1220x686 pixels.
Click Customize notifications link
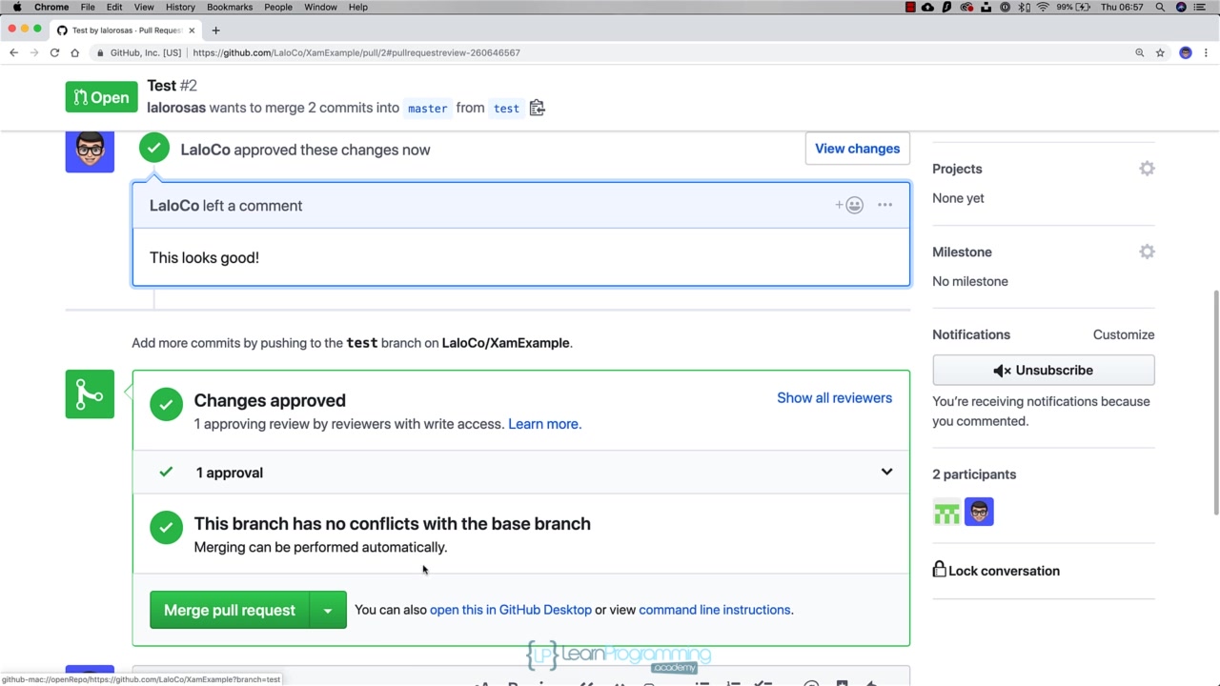pos(1124,334)
